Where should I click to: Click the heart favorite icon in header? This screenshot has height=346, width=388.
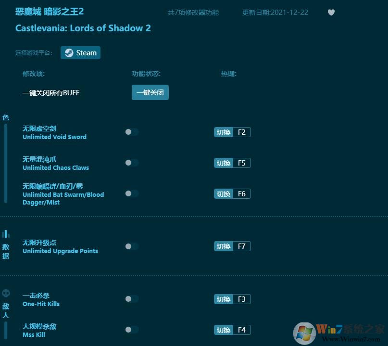(331, 13)
